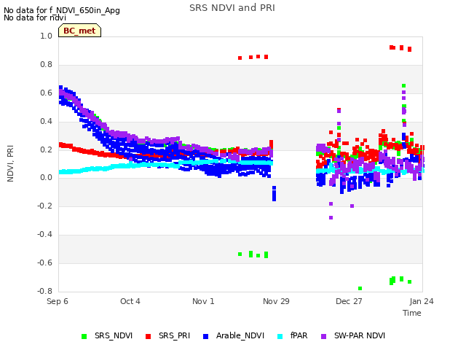466x350 pixels.
Task: Click the Nov 1 x-axis tick label
Action: (203, 301)
